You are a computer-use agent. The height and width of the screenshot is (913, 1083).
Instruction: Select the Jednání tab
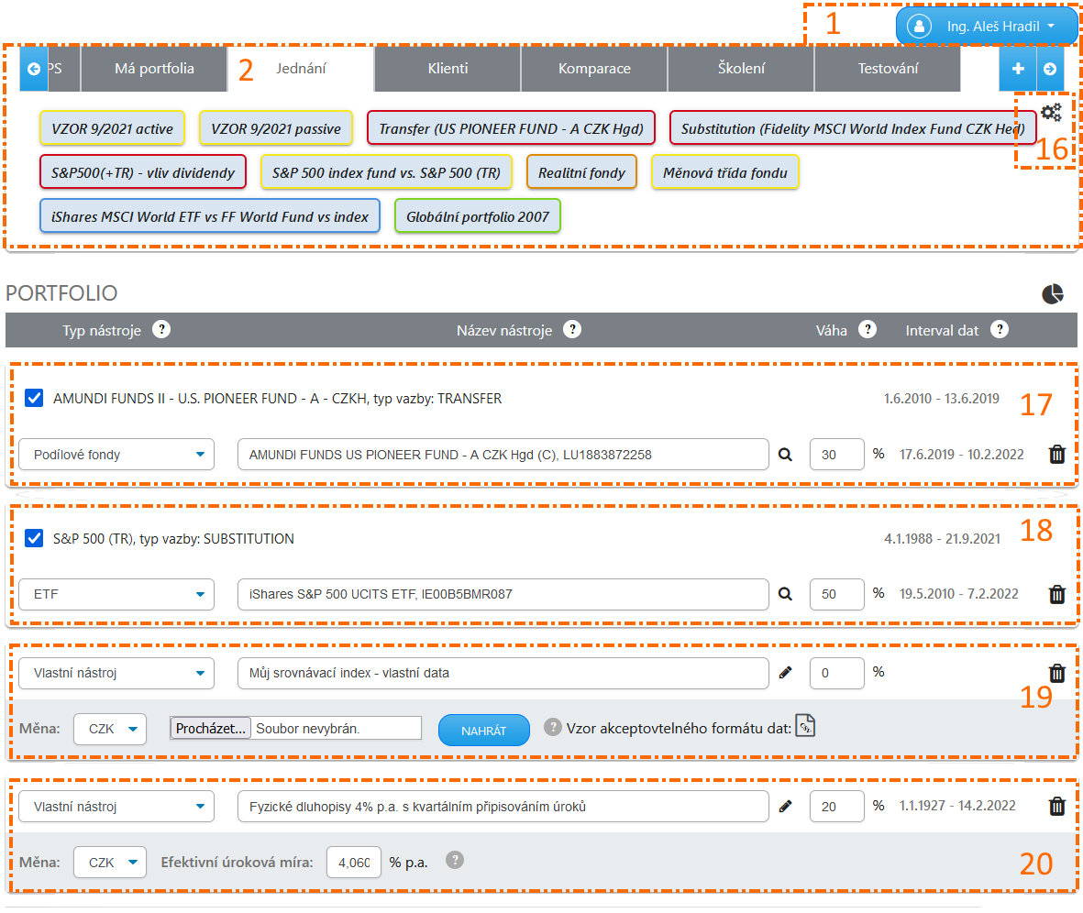point(301,69)
